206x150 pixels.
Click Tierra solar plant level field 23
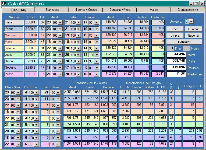[7, 92]
